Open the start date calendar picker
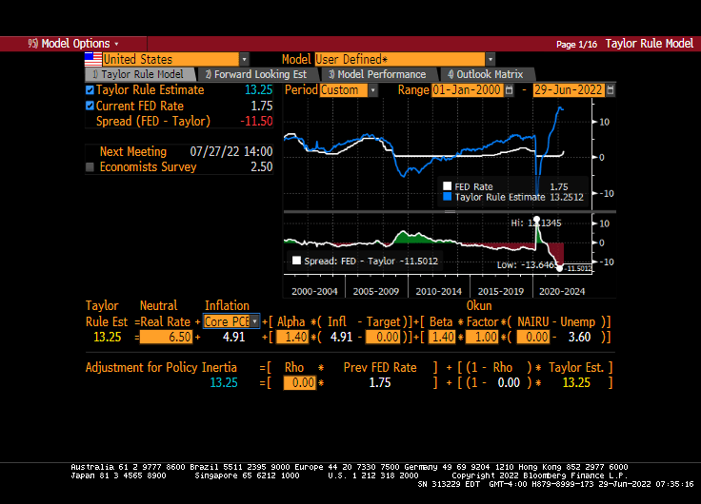This screenshot has width=701, height=504. pyautogui.click(x=509, y=90)
